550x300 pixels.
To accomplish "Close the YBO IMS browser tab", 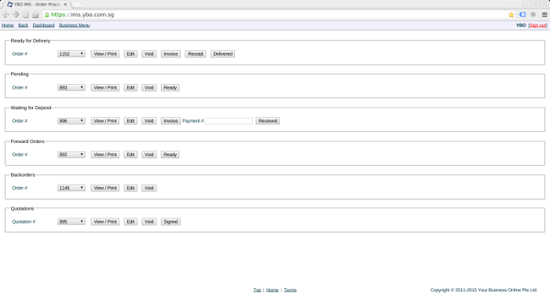I will coord(65,5).
